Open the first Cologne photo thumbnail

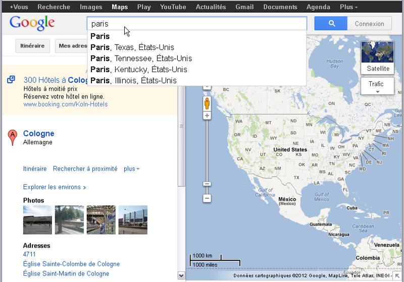[37, 220]
